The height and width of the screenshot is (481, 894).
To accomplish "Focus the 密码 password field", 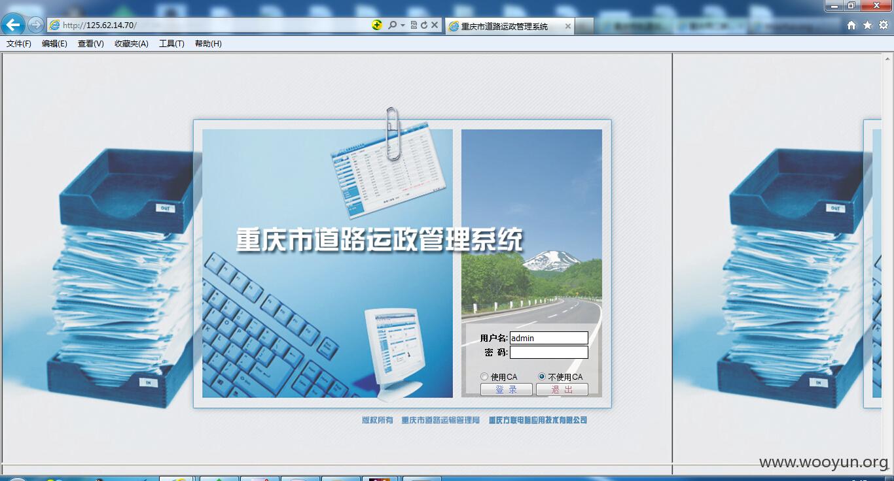I will (549, 352).
